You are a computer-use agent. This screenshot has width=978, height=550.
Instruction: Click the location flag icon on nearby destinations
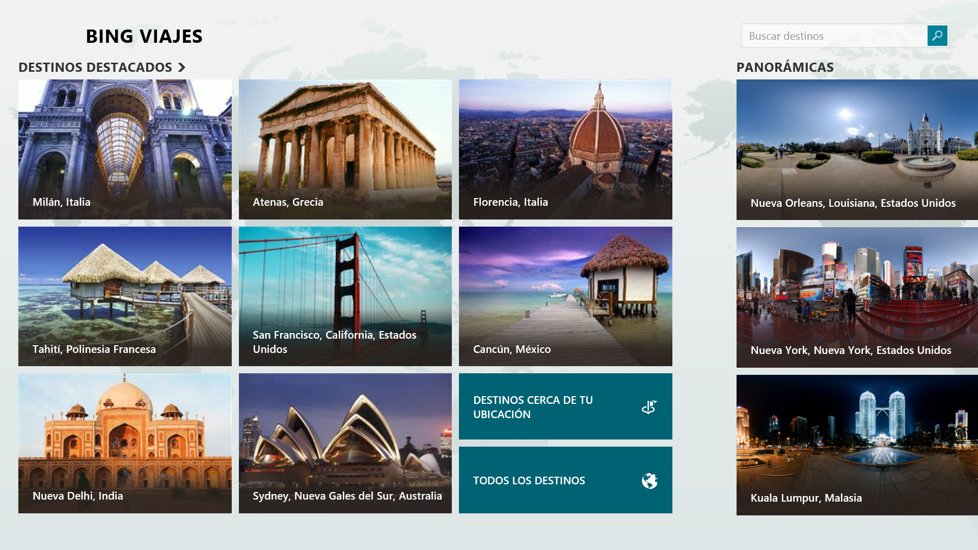(x=649, y=407)
